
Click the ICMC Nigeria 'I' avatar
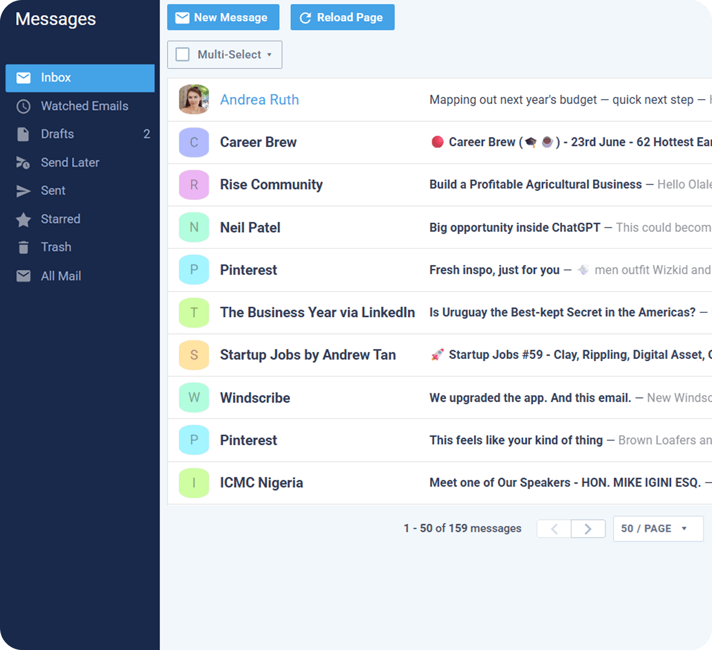pyautogui.click(x=194, y=483)
